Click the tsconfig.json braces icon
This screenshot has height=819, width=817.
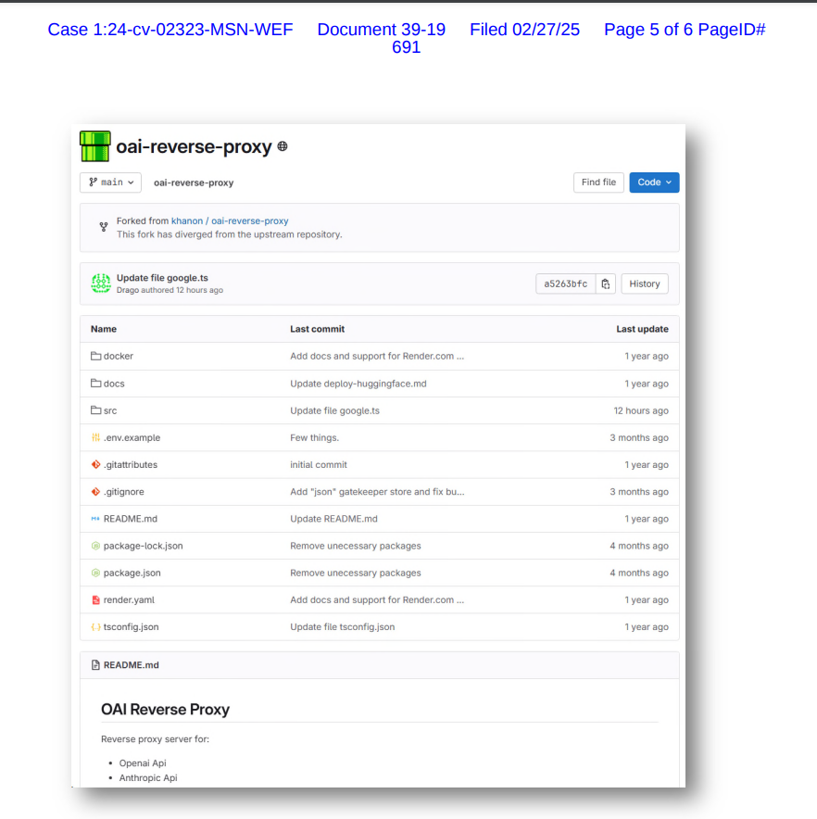pos(95,627)
